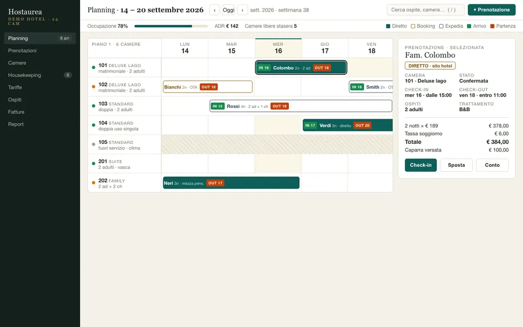Click room 104 green status dot
The width and height of the screenshot is (523, 327).
pyautogui.click(x=93, y=125)
